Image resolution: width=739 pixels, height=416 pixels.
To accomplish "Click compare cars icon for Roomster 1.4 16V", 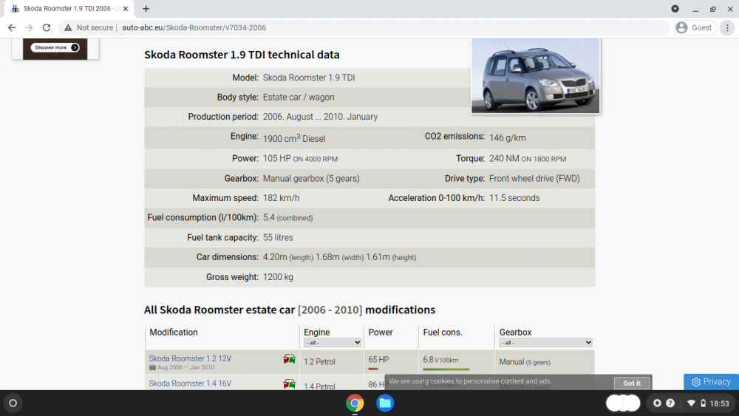I will point(289,383).
